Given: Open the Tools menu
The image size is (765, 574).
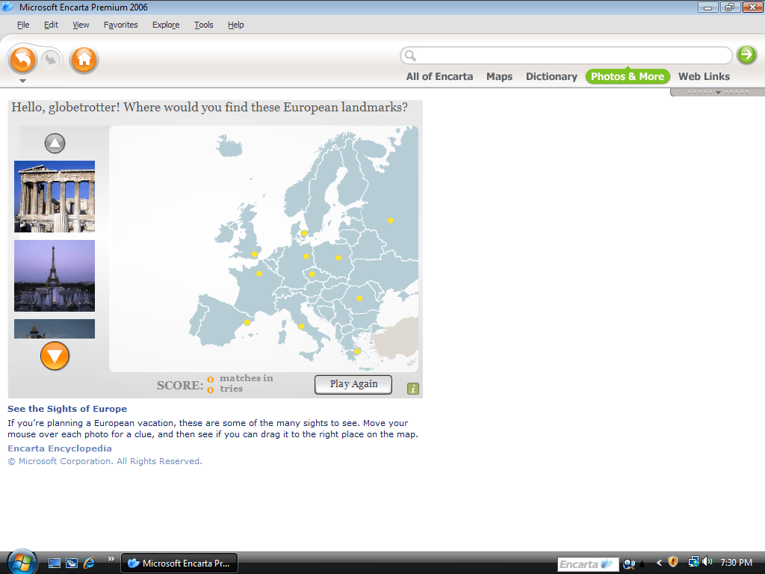Looking at the screenshot, I should click(203, 25).
